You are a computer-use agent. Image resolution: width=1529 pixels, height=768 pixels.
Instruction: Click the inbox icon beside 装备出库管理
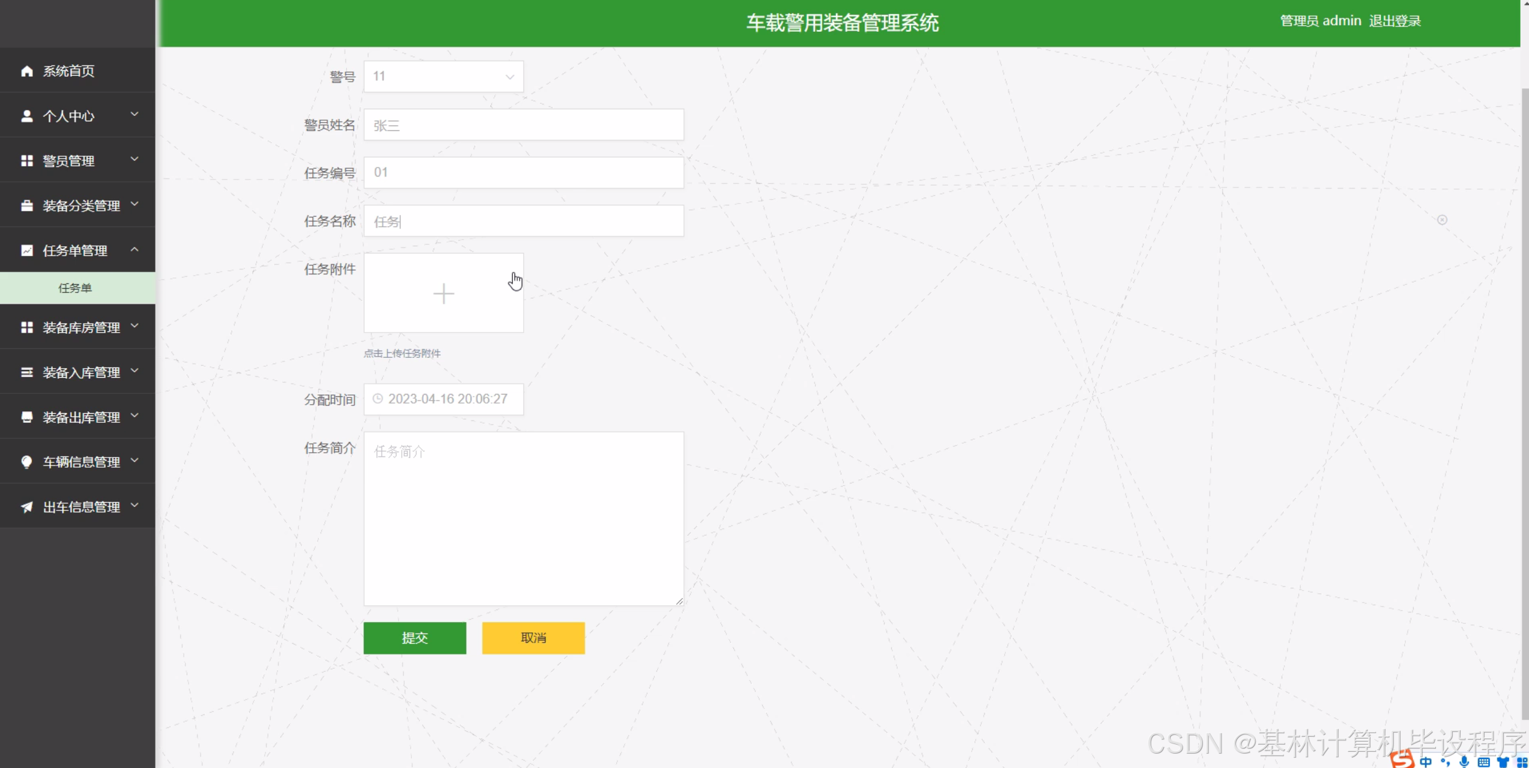coord(26,417)
